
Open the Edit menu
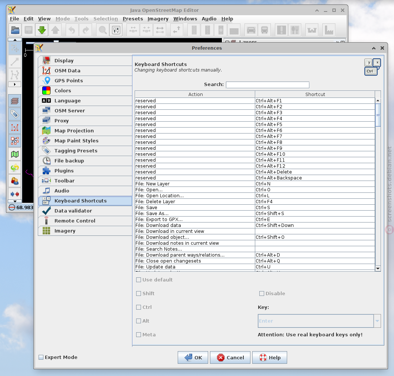click(x=29, y=19)
